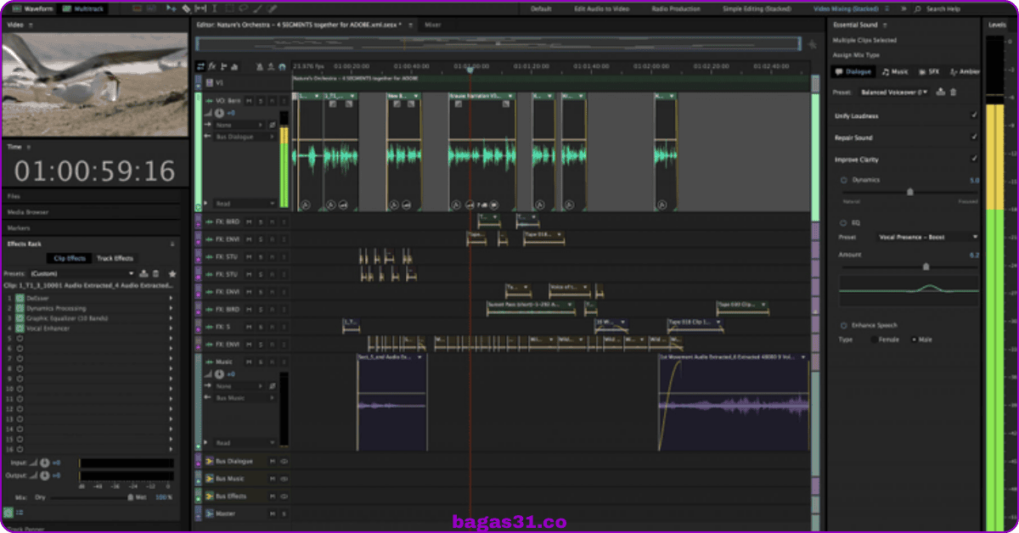Show track Inputs/Outputs view
The width and height of the screenshot is (1019, 533).
pos(200,66)
